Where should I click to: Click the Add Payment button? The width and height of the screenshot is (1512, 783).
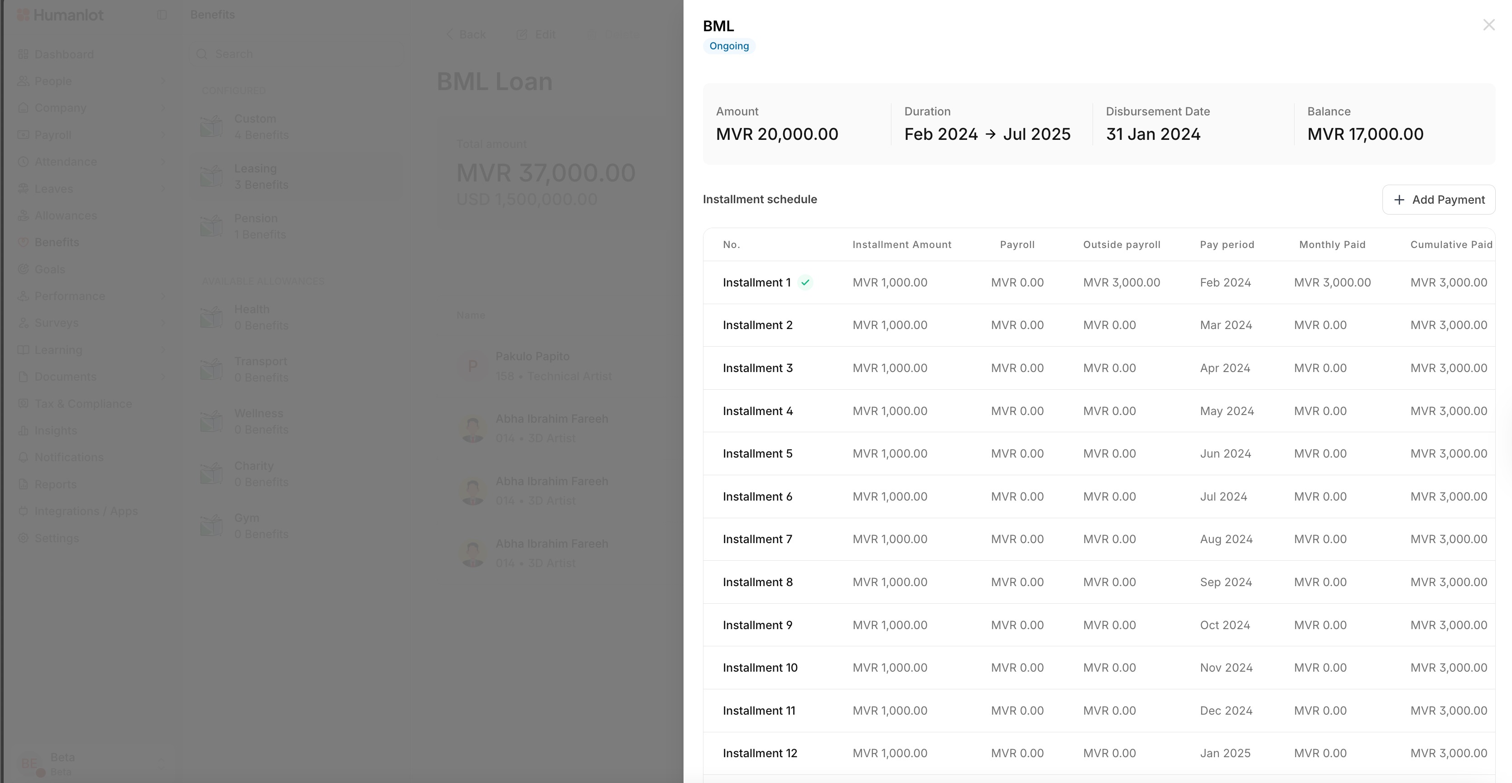click(x=1438, y=200)
